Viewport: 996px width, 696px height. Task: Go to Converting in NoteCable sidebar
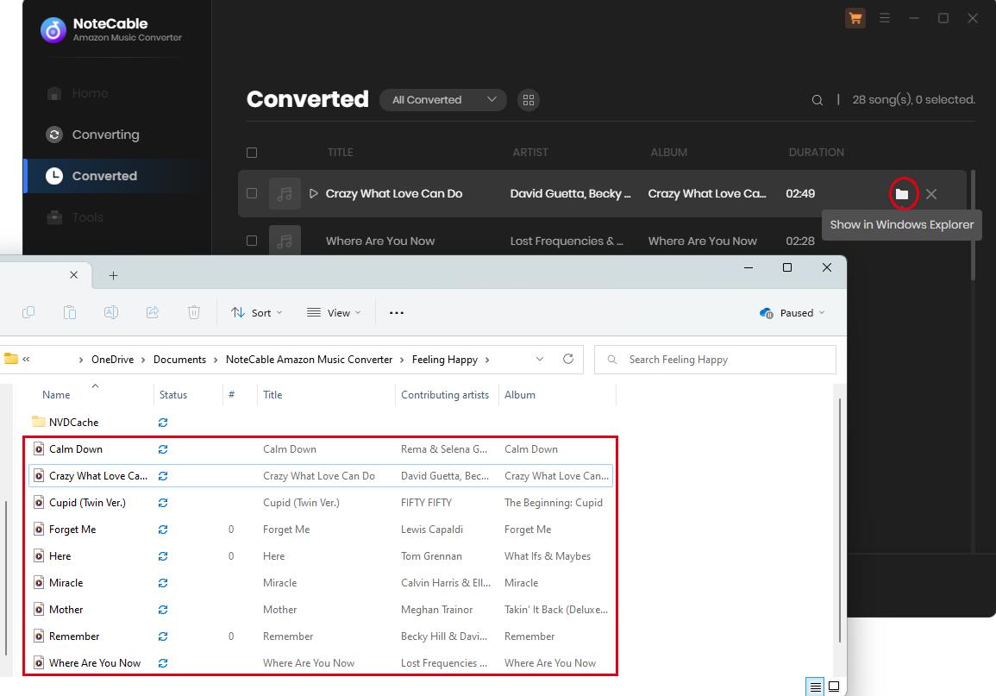105,134
